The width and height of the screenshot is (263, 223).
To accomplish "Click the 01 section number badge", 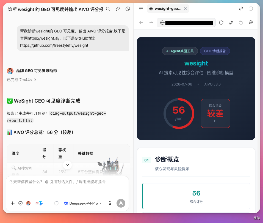I will coord(146,160).
